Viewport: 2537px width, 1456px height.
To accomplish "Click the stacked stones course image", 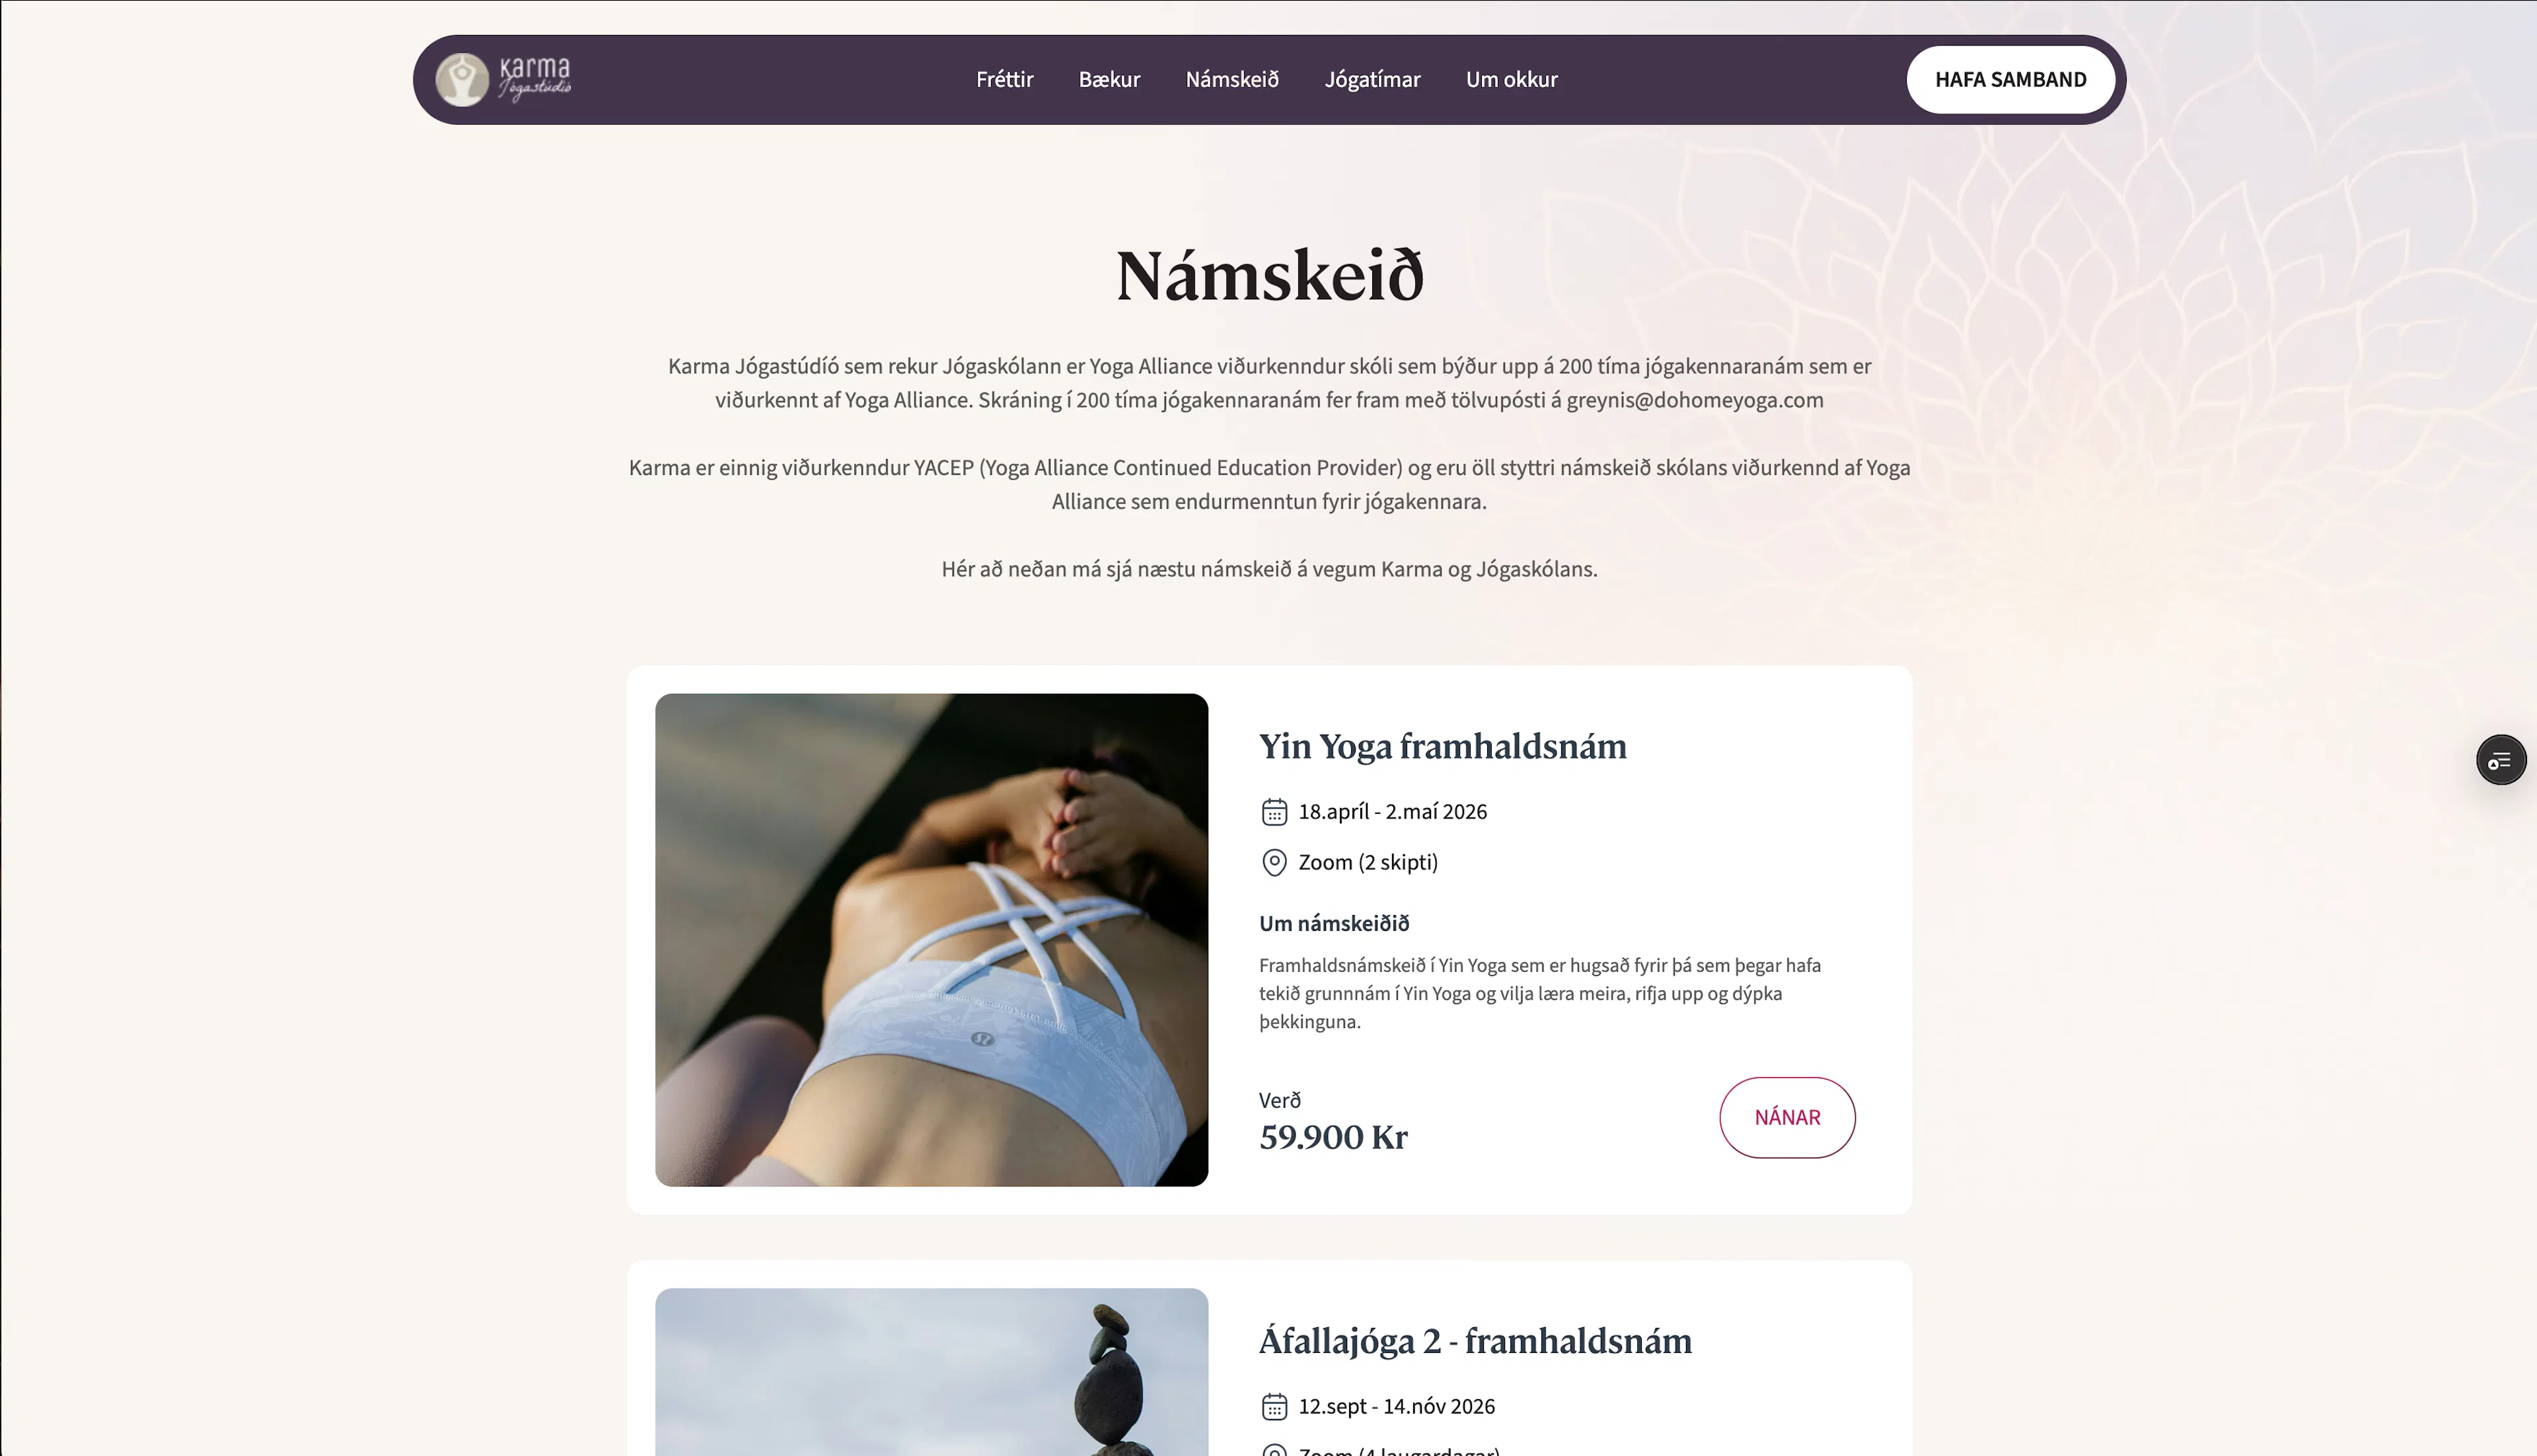I will 931,1372.
